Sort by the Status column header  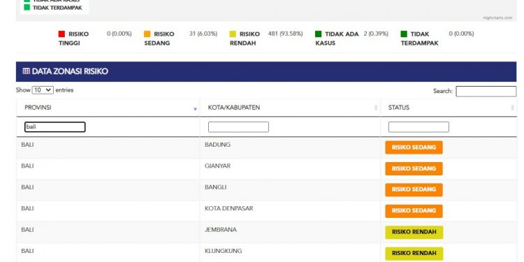tap(449, 108)
